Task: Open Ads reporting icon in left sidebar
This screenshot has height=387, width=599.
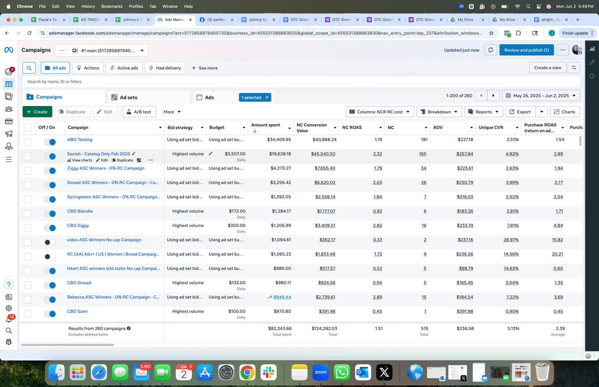Action: 8,97
